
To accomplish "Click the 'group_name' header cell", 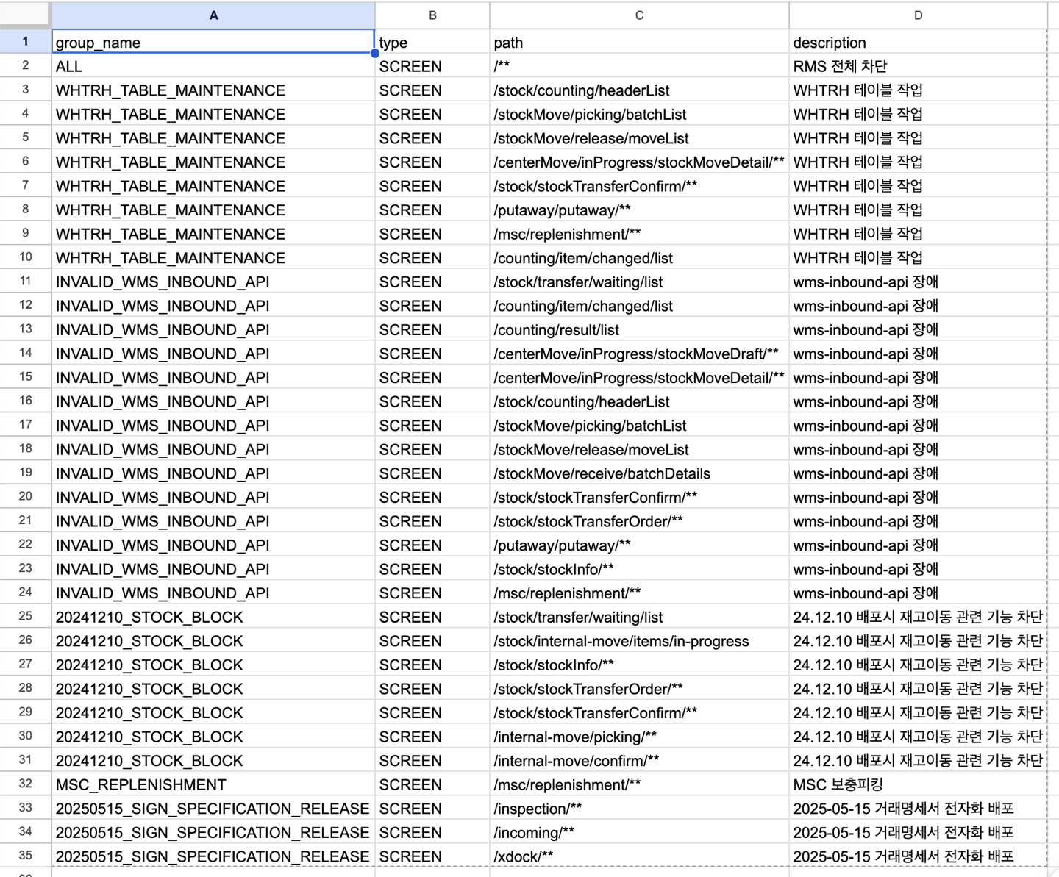I will tap(213, 43).
